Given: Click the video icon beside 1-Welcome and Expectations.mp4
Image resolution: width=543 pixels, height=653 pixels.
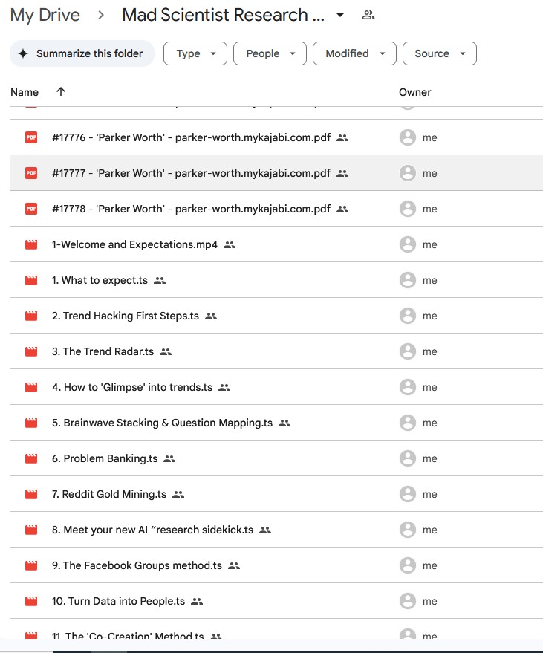Looking at the screenshot, I should [31, 244].
